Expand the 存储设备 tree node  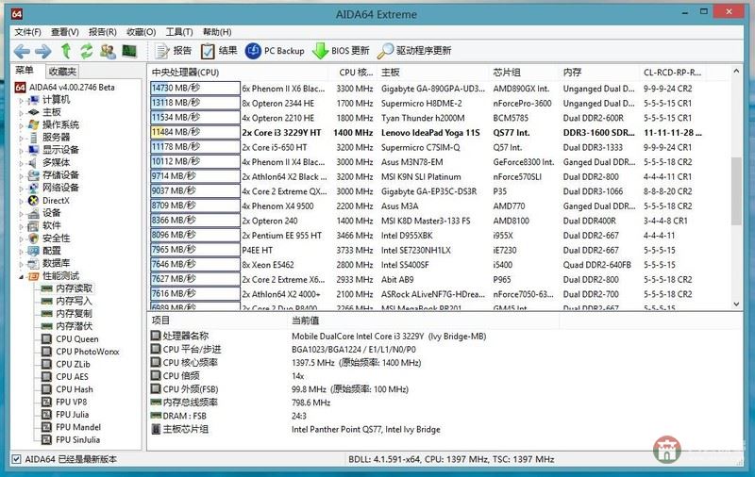click(x=21, y=175)
